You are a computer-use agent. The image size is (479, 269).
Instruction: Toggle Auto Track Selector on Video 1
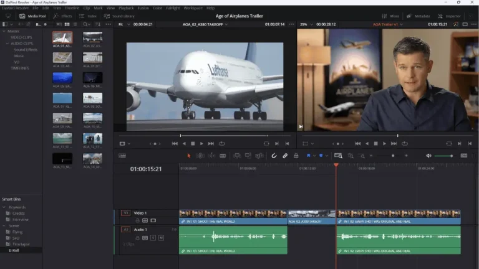[x=145, y=220]
